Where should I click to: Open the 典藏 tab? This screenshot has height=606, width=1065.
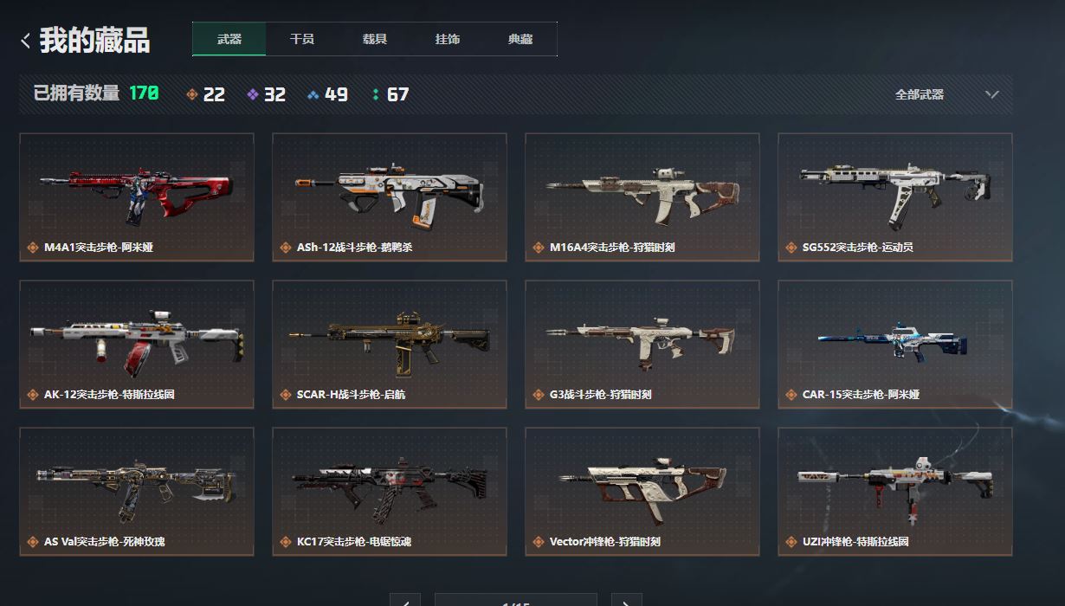(x=520, y=39)
